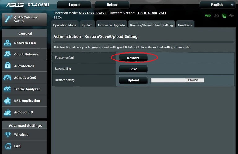Click the AiCloud 2.0 cloud icon
This screenshot has height=154, width=238.
pyautogui.click(x=7, y=112)
